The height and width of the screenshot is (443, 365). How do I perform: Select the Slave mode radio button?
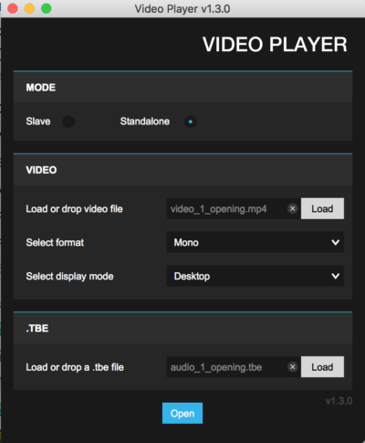tap(68, 121)
